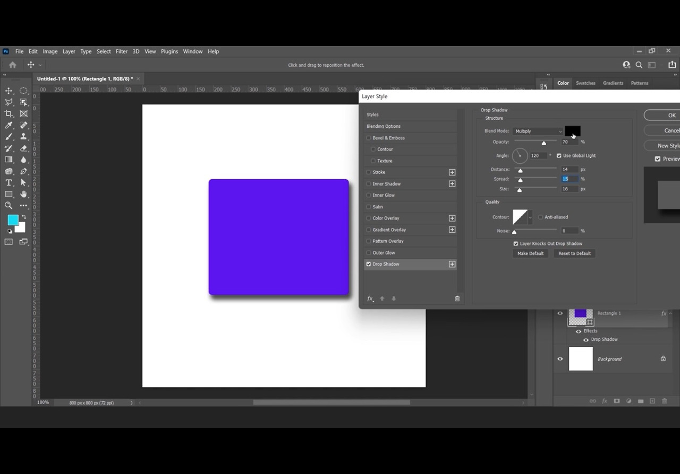Select the Path Selection tool
This screenshot has width=680, height=474.
pyautogui.click(x=24, y=183)
